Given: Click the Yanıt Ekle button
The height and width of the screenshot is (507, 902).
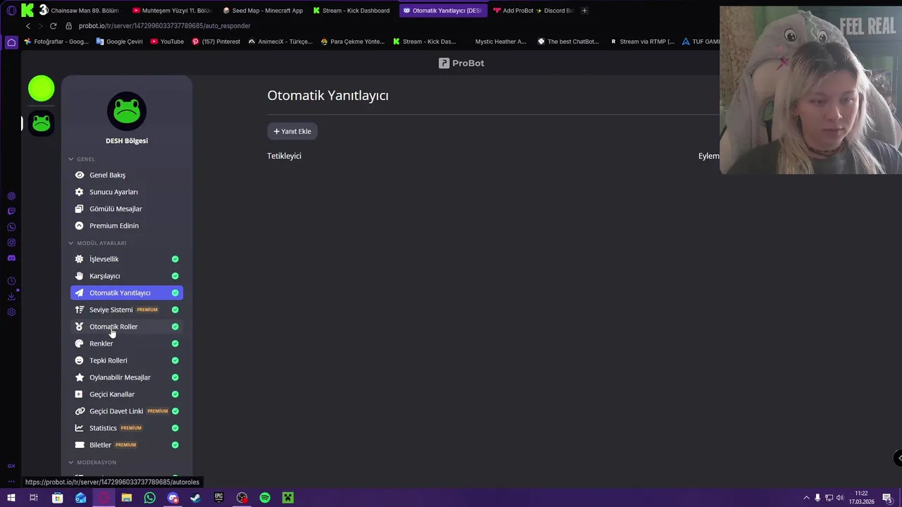Looking at the screenshot, I should pyautogui.click(x=292, y=131).
